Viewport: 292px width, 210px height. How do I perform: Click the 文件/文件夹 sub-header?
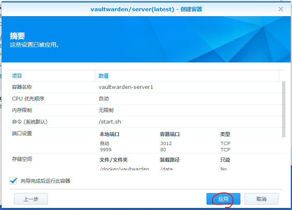[x=114, y=160]
